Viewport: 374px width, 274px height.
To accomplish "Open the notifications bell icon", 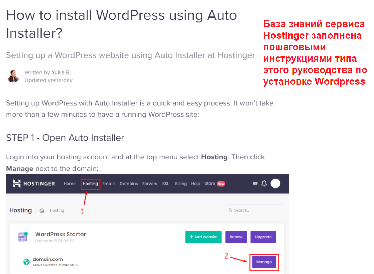I will coord(264,184).
